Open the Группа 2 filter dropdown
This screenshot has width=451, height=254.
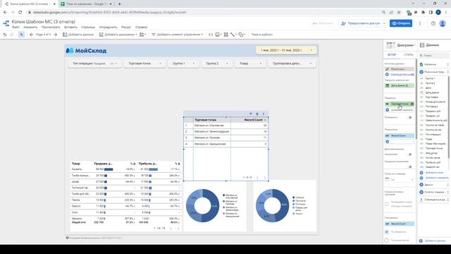tap(216, 64)
